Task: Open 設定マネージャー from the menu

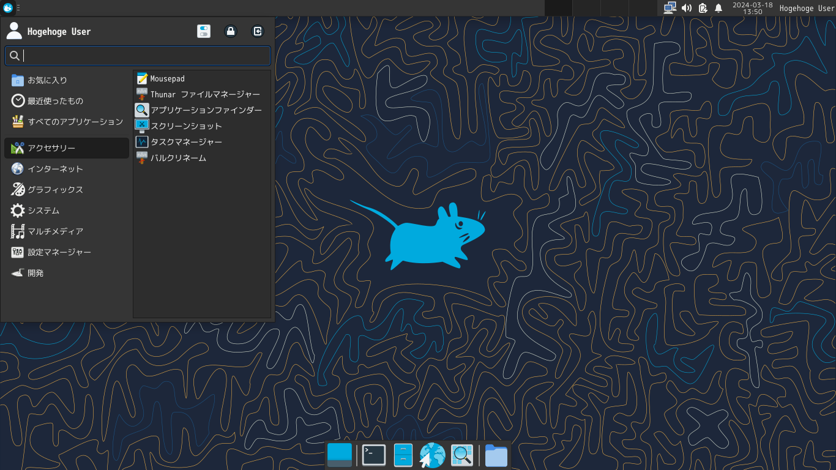Action: coord(67,252)
